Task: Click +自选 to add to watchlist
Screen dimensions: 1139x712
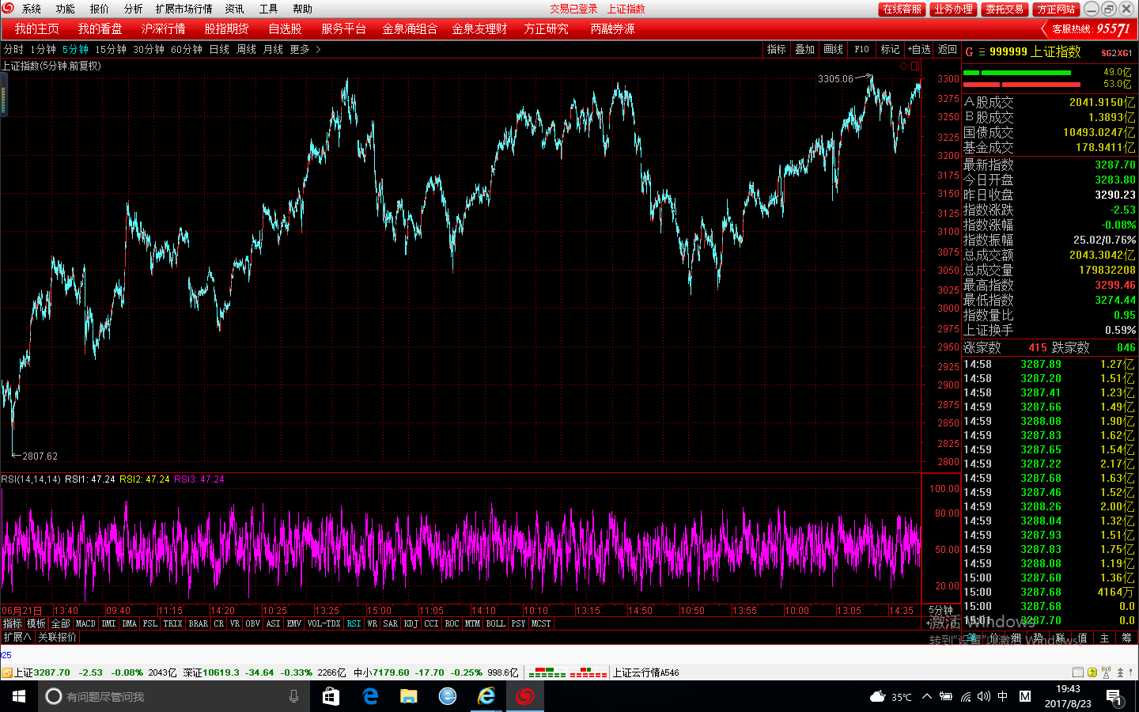Action: point(919,49)
